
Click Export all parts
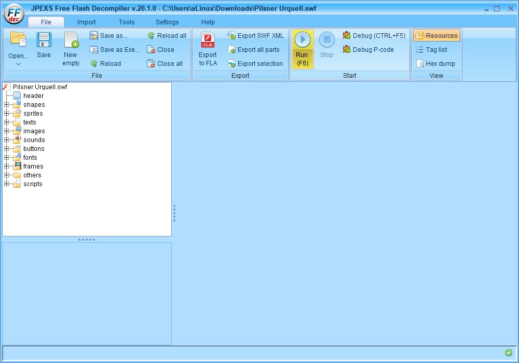(254, 50)
